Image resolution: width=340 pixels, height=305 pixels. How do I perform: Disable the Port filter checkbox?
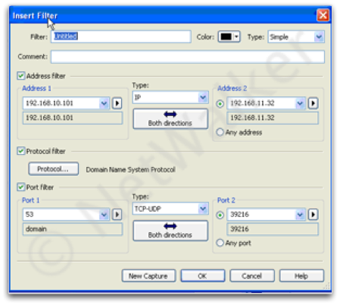point(21,187)
